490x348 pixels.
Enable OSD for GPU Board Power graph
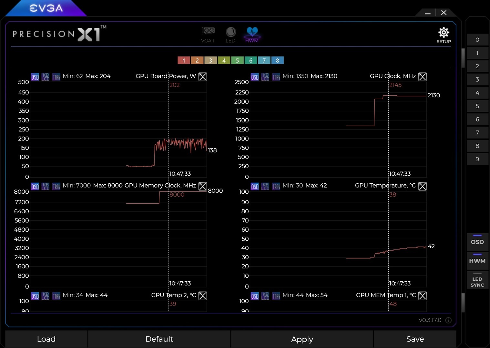(35, 77)
